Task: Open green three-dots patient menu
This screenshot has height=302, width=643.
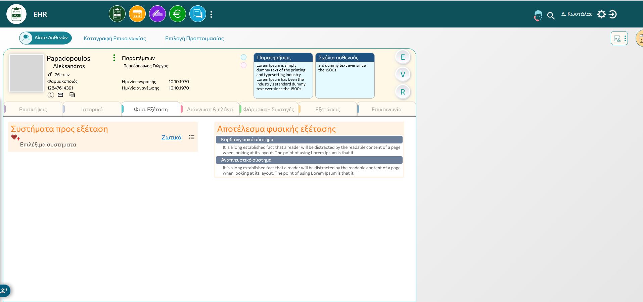Action: (114, 58)
